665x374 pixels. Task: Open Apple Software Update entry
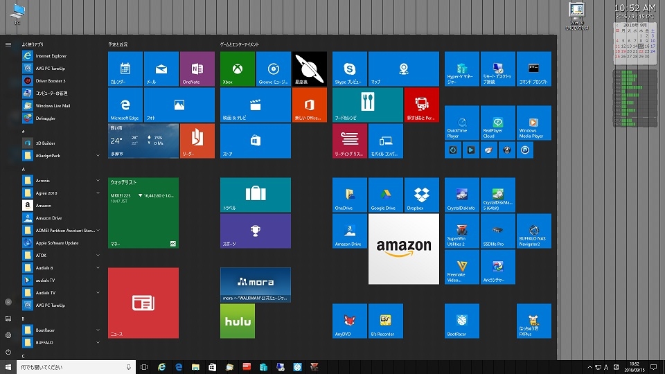(62, 243)
